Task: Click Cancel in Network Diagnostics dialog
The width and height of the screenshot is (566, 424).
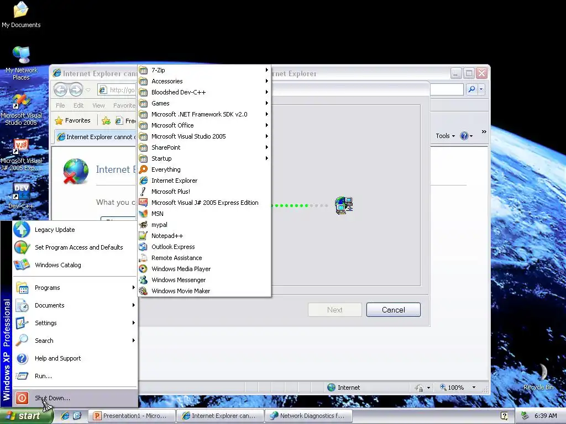Action: click(x=394, y=310)
